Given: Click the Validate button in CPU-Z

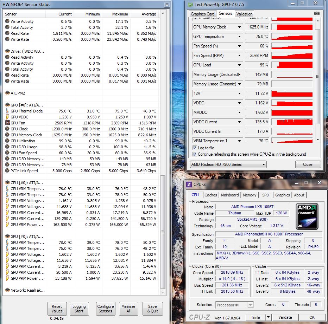Looking at the screenshot, I should coord(285,317).
